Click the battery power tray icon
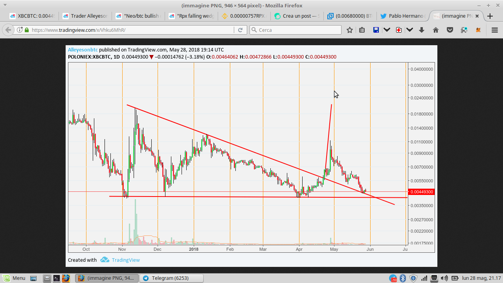This screenshot has height=283, width=503. coord(455,278)
